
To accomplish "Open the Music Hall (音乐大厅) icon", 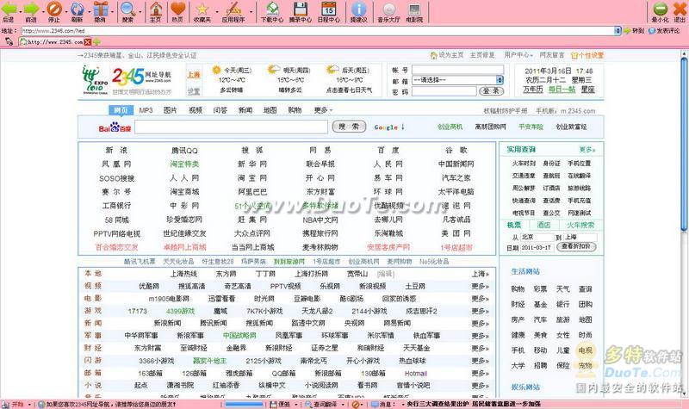I will tap(389, 9).
